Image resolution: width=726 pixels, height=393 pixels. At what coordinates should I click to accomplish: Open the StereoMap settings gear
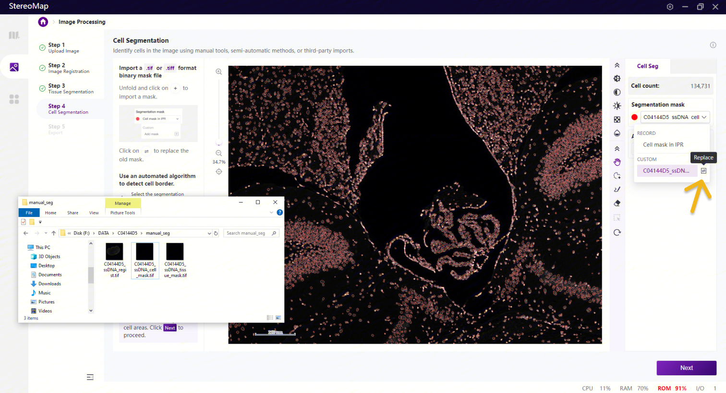click(x=670, y=7)
